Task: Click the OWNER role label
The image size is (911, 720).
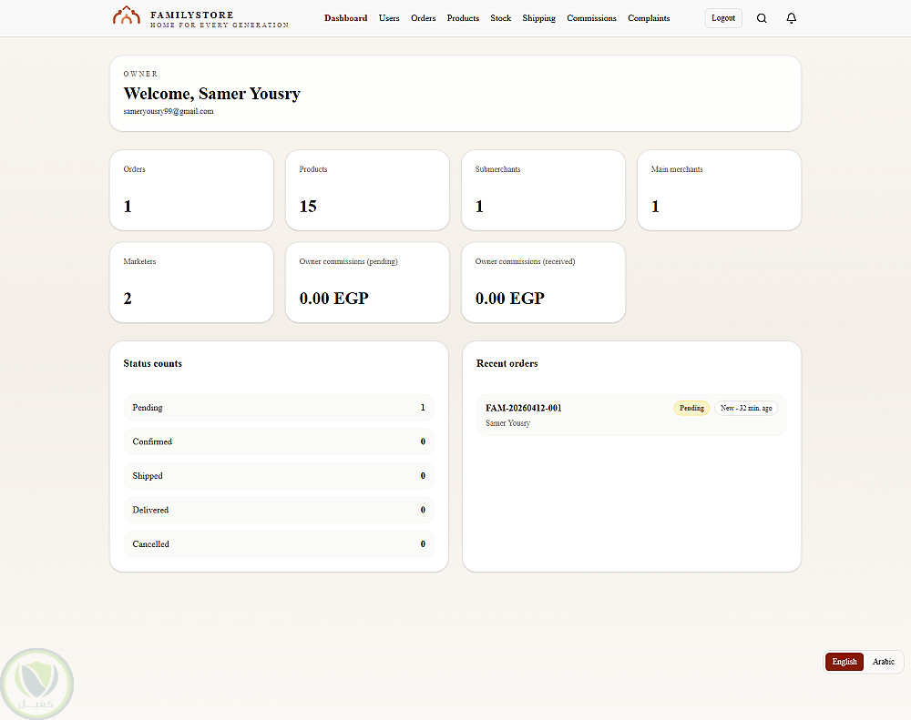Action: tap(140, 74)
